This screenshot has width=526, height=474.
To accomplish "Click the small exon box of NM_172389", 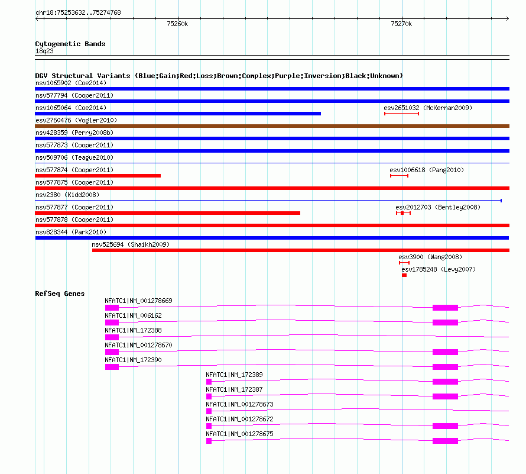I will pyautogui.click(x=209, y=382).
